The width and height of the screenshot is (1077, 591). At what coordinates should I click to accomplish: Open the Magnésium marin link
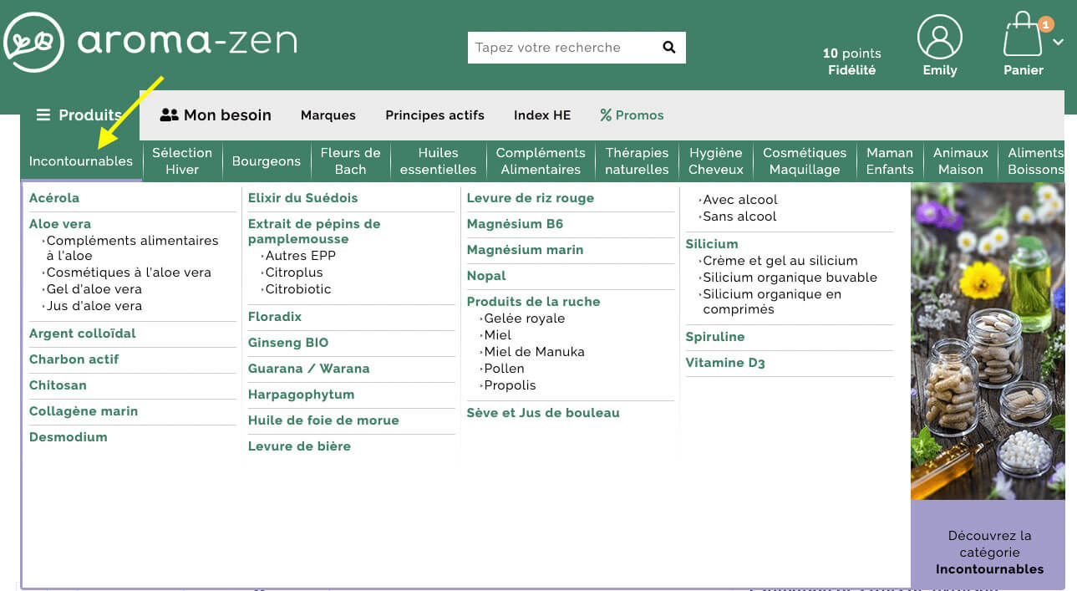pyautogui.click(x=526, y=250)
